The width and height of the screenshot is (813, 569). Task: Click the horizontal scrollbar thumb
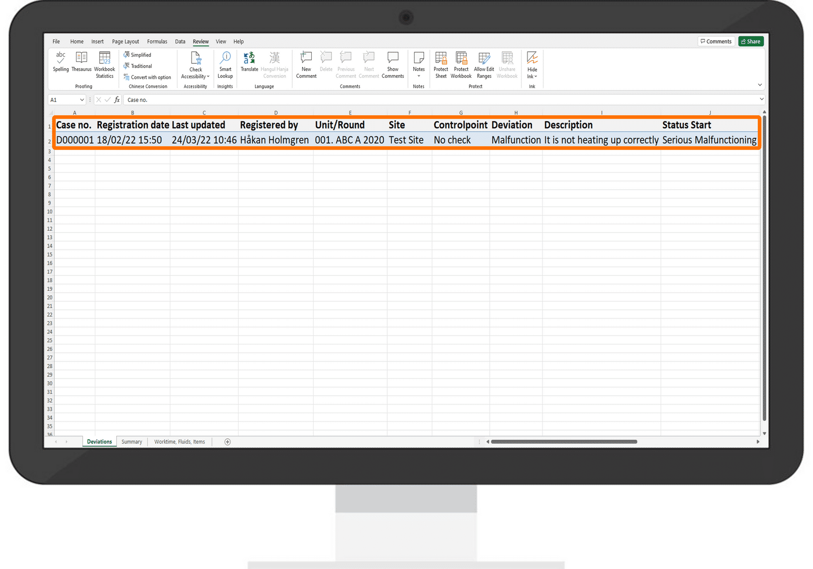tap(564, 442)
